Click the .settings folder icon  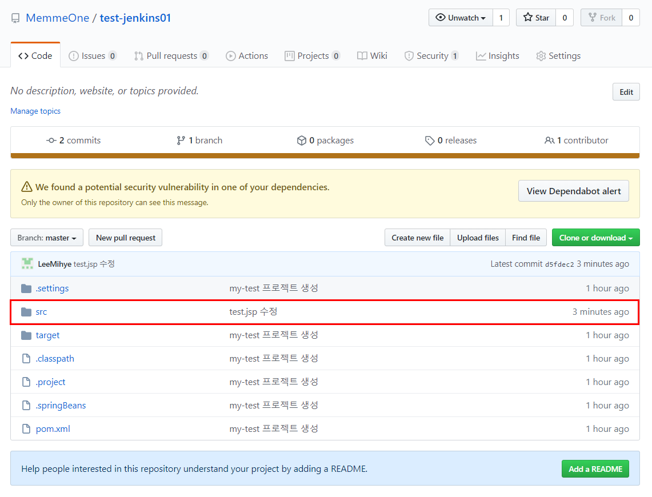tap(26, 288)
